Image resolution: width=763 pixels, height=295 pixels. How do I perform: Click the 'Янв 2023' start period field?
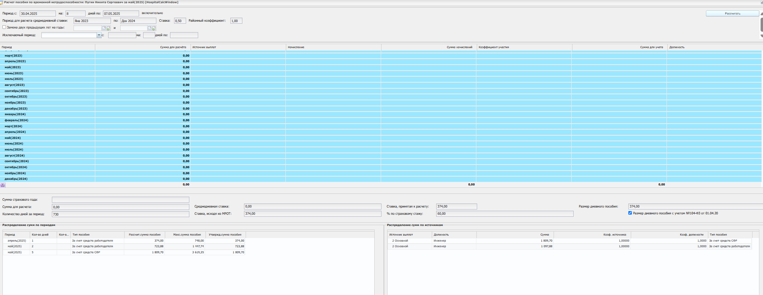tap(92, 21)
